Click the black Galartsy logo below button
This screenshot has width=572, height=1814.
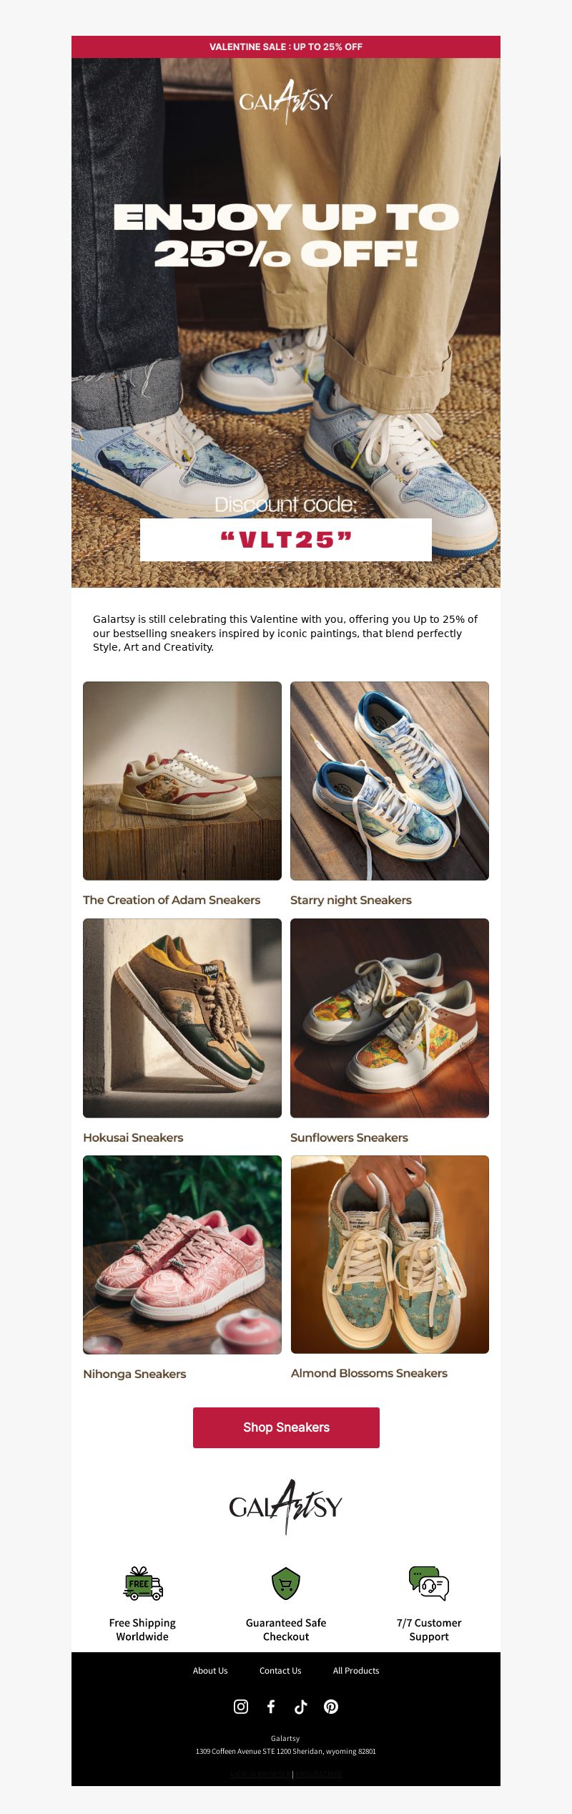[x=286, y=1506]
